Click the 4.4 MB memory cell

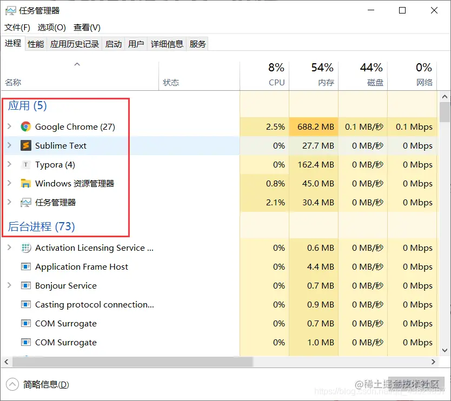pyautogui.click(x=314, y=267)
